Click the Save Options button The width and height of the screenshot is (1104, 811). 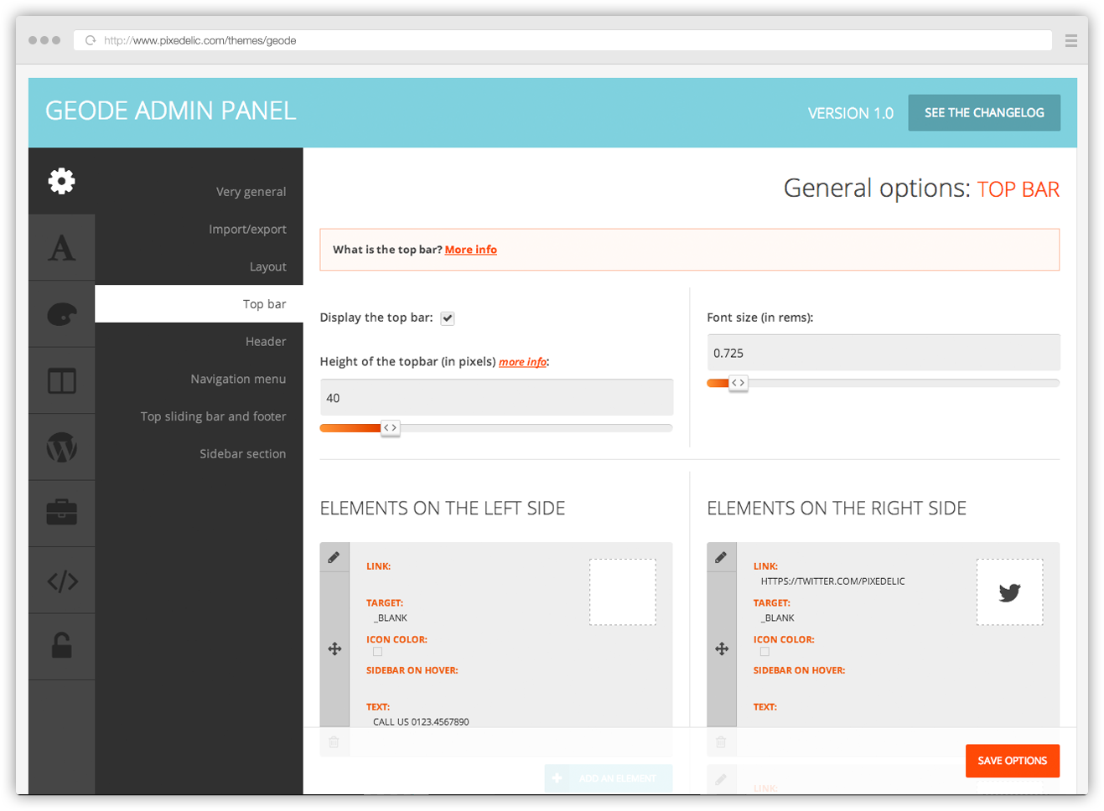click(1012, 761)
